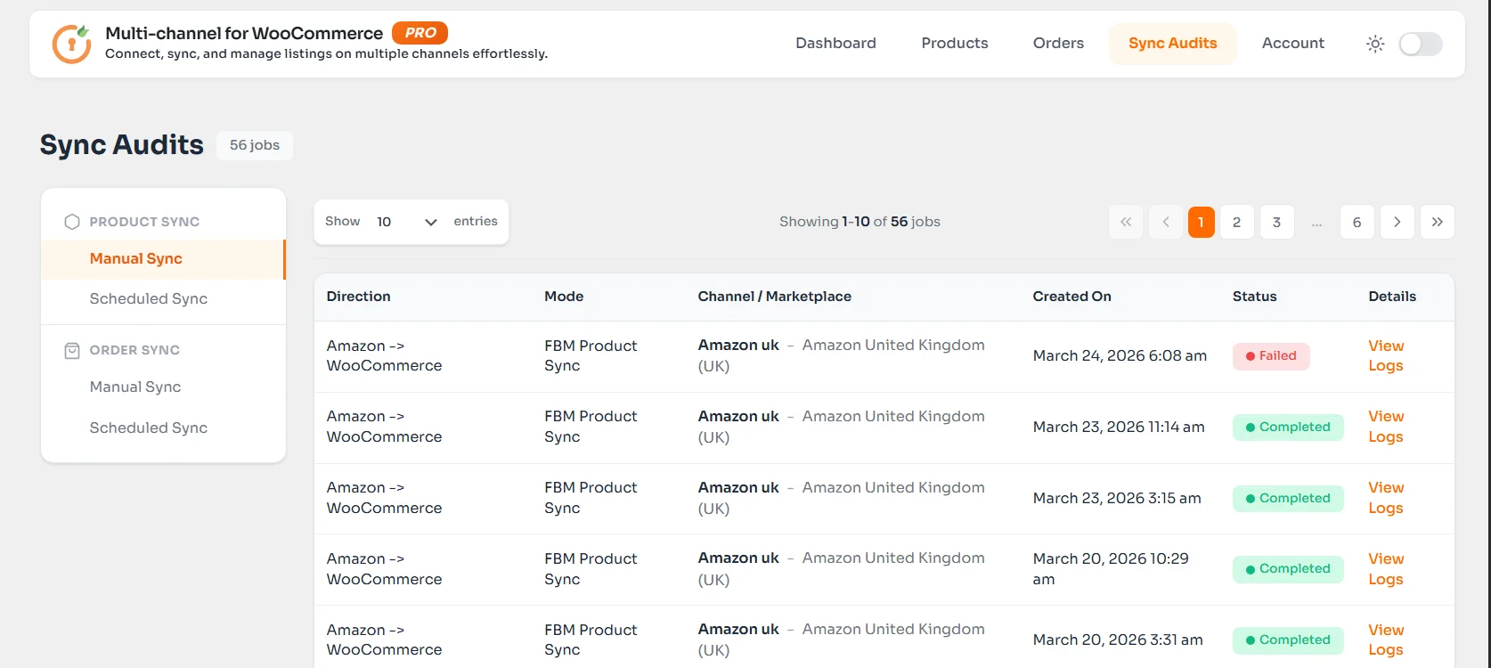Click the Status column header
The height and width of the screenshot is (668, 1491).
(1254, 297)
